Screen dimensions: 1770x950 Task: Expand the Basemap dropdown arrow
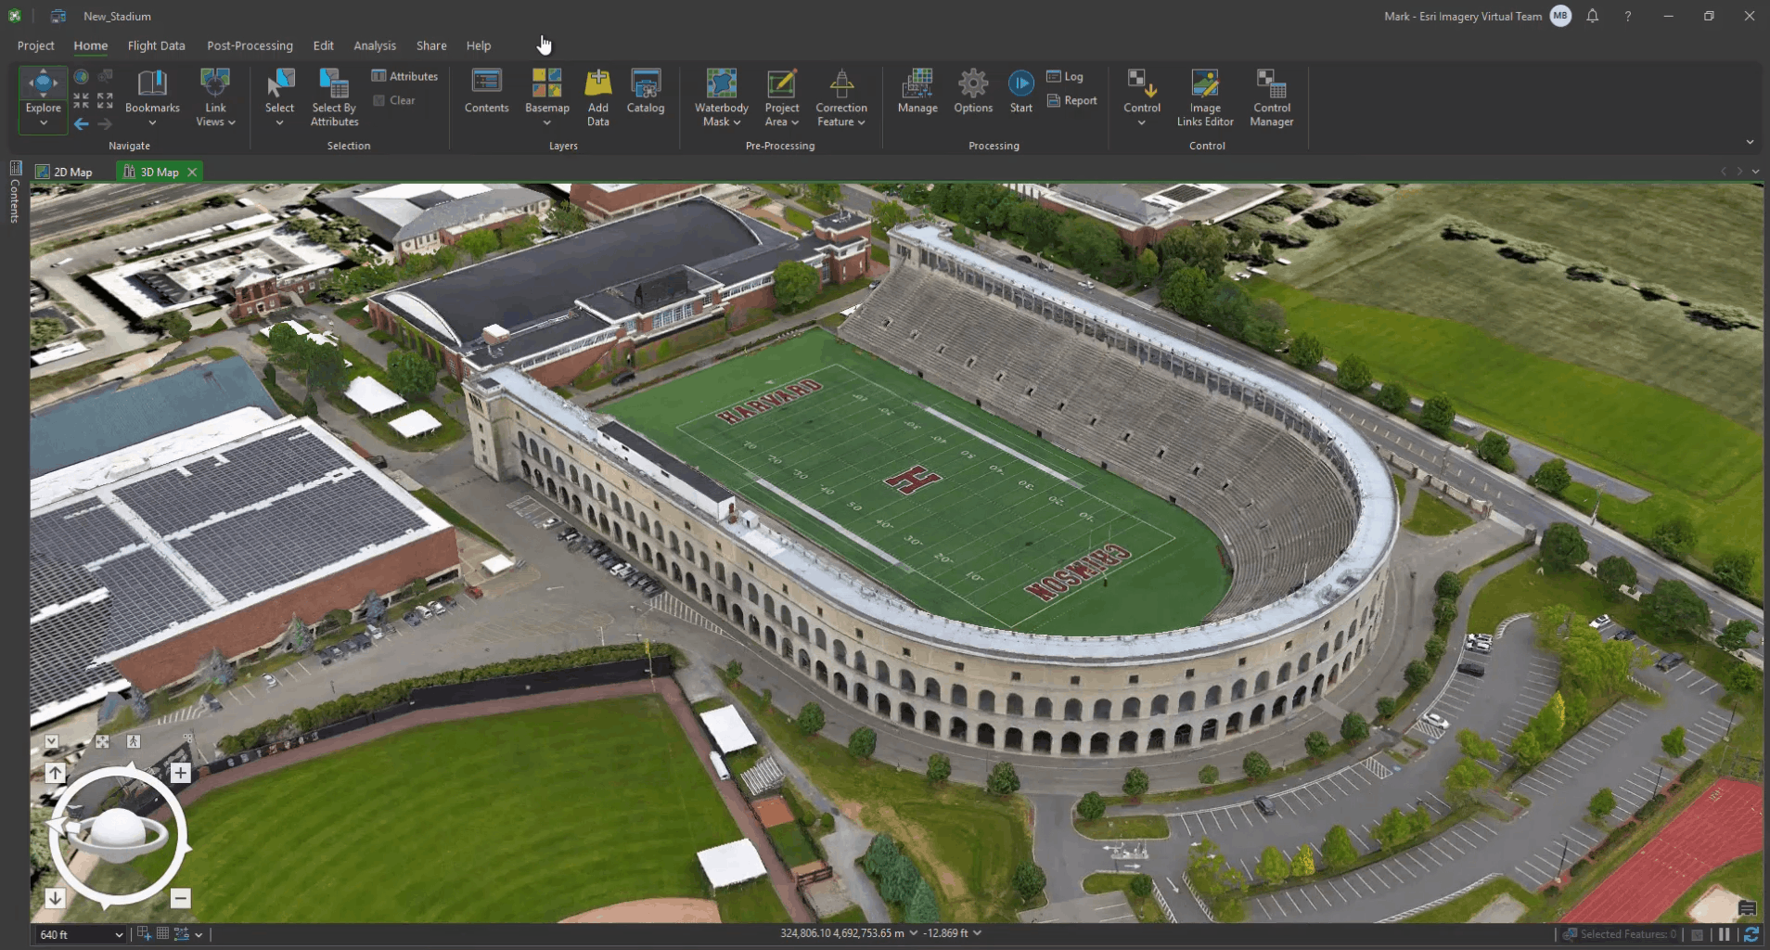[x=546, y=122]
